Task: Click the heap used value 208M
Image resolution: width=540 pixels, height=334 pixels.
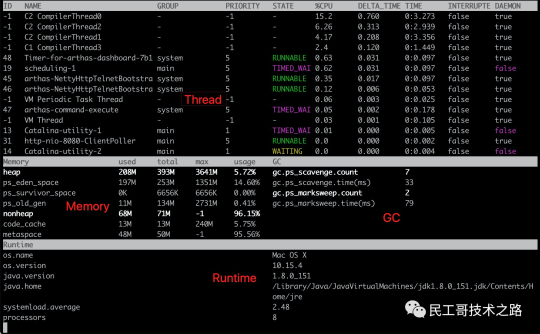Action: 127,172
